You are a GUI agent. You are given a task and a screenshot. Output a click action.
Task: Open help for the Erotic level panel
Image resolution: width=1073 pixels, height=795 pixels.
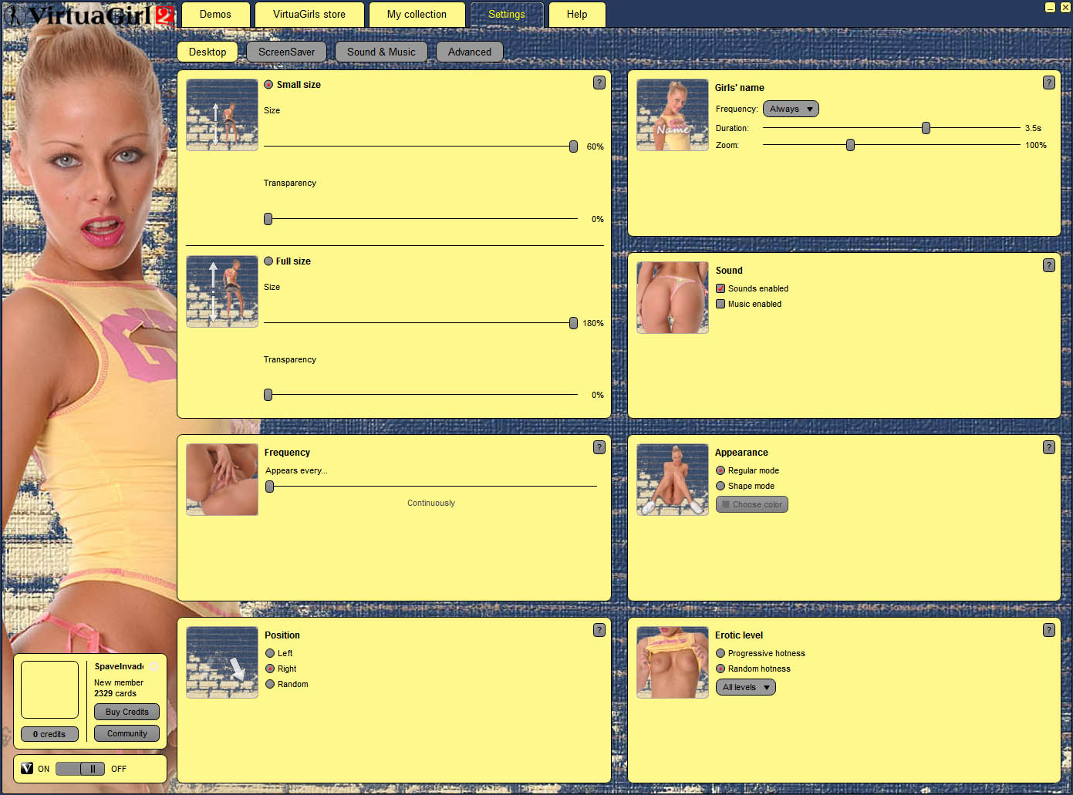(x=1048, y=630)
